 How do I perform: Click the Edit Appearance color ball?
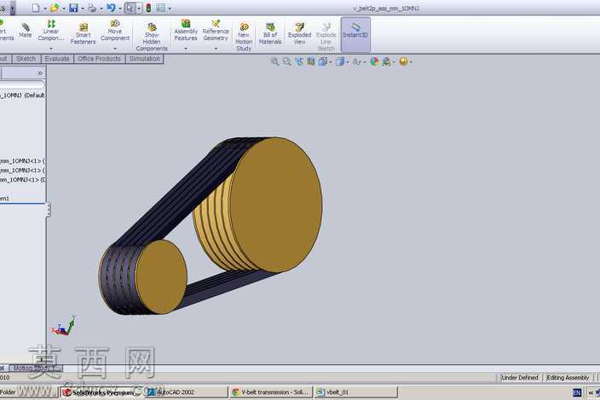coord(374,61)
